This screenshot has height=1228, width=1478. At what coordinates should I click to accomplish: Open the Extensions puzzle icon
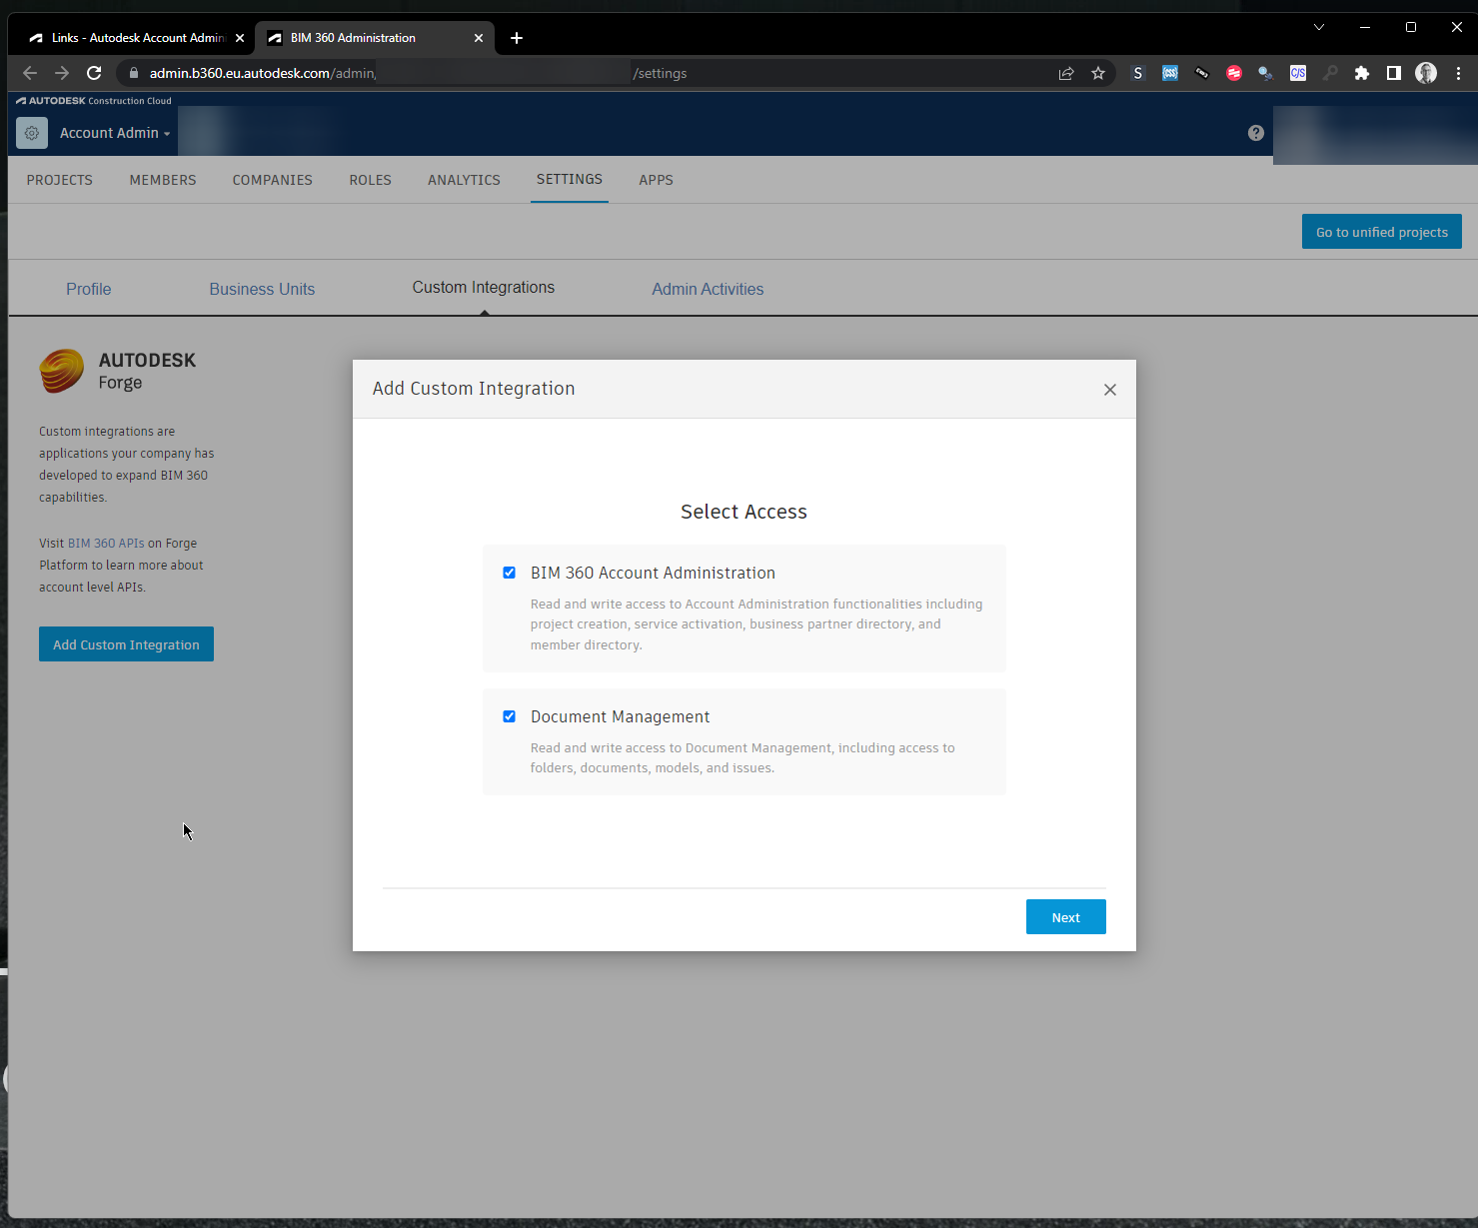(x=1362, y=73)
